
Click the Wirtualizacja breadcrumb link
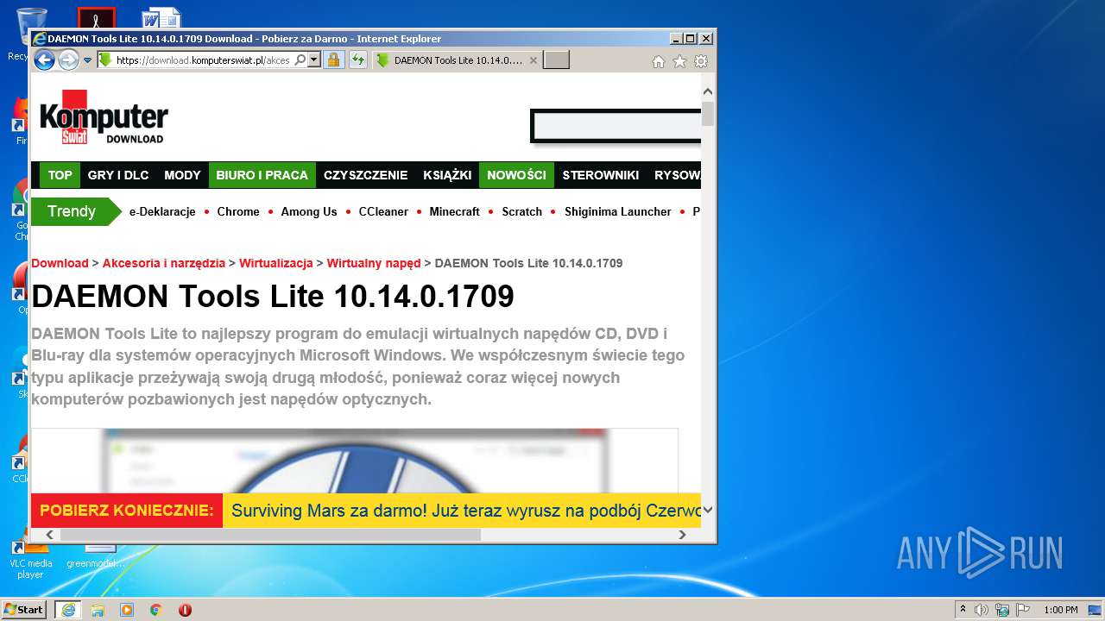276,263
